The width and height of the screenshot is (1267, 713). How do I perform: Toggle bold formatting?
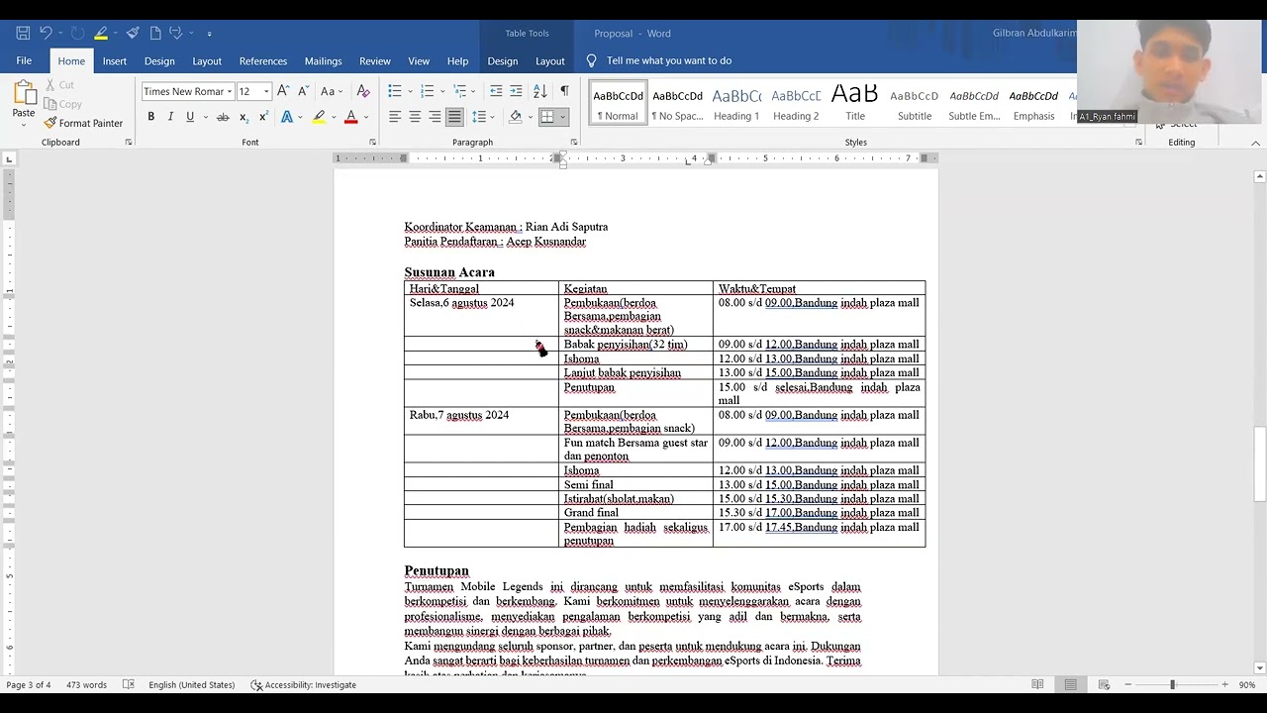pos(150,117)
